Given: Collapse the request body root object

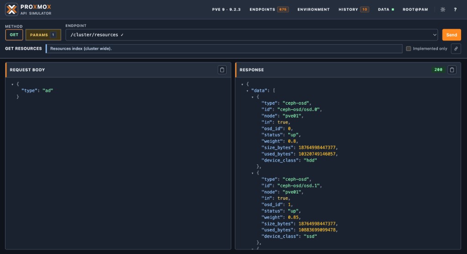Looking at the screenshot, I should coord(12,85).
